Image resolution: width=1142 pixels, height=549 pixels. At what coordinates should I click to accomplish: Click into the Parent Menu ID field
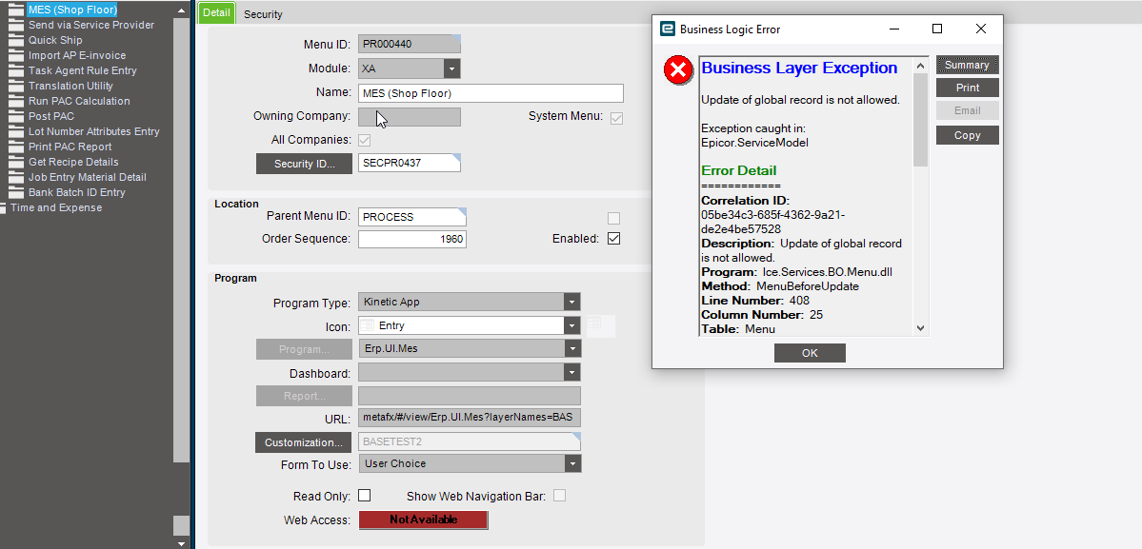click(412, 217)
